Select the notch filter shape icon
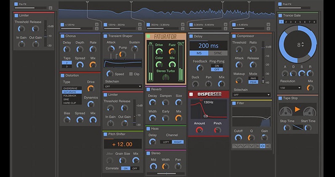This screenshot has height=177, width=335. (x=252, y=146)
